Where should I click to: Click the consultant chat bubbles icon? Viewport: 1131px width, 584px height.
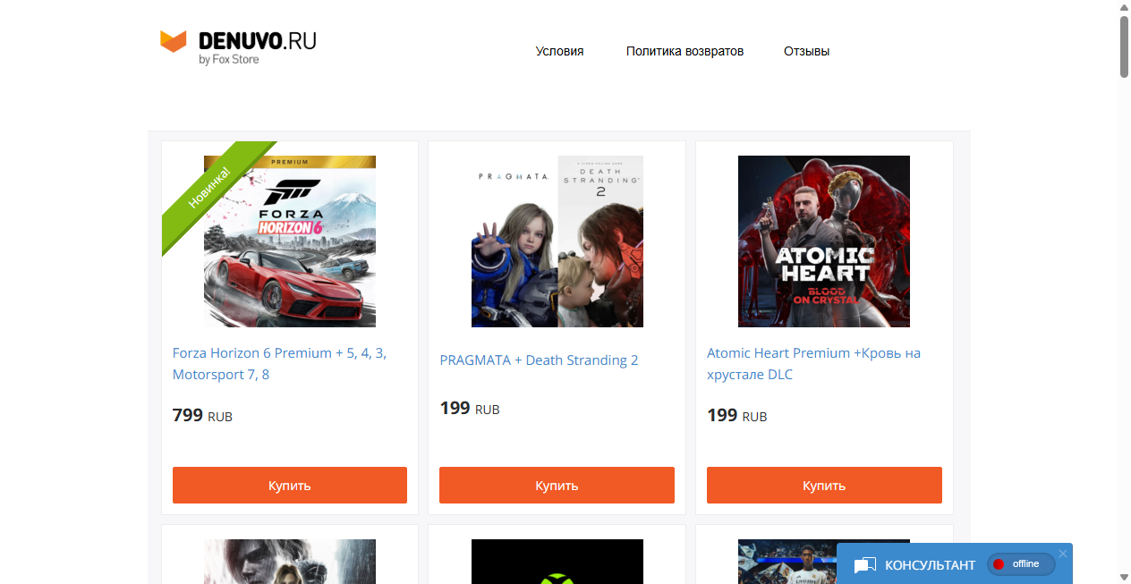coord(864,565)
